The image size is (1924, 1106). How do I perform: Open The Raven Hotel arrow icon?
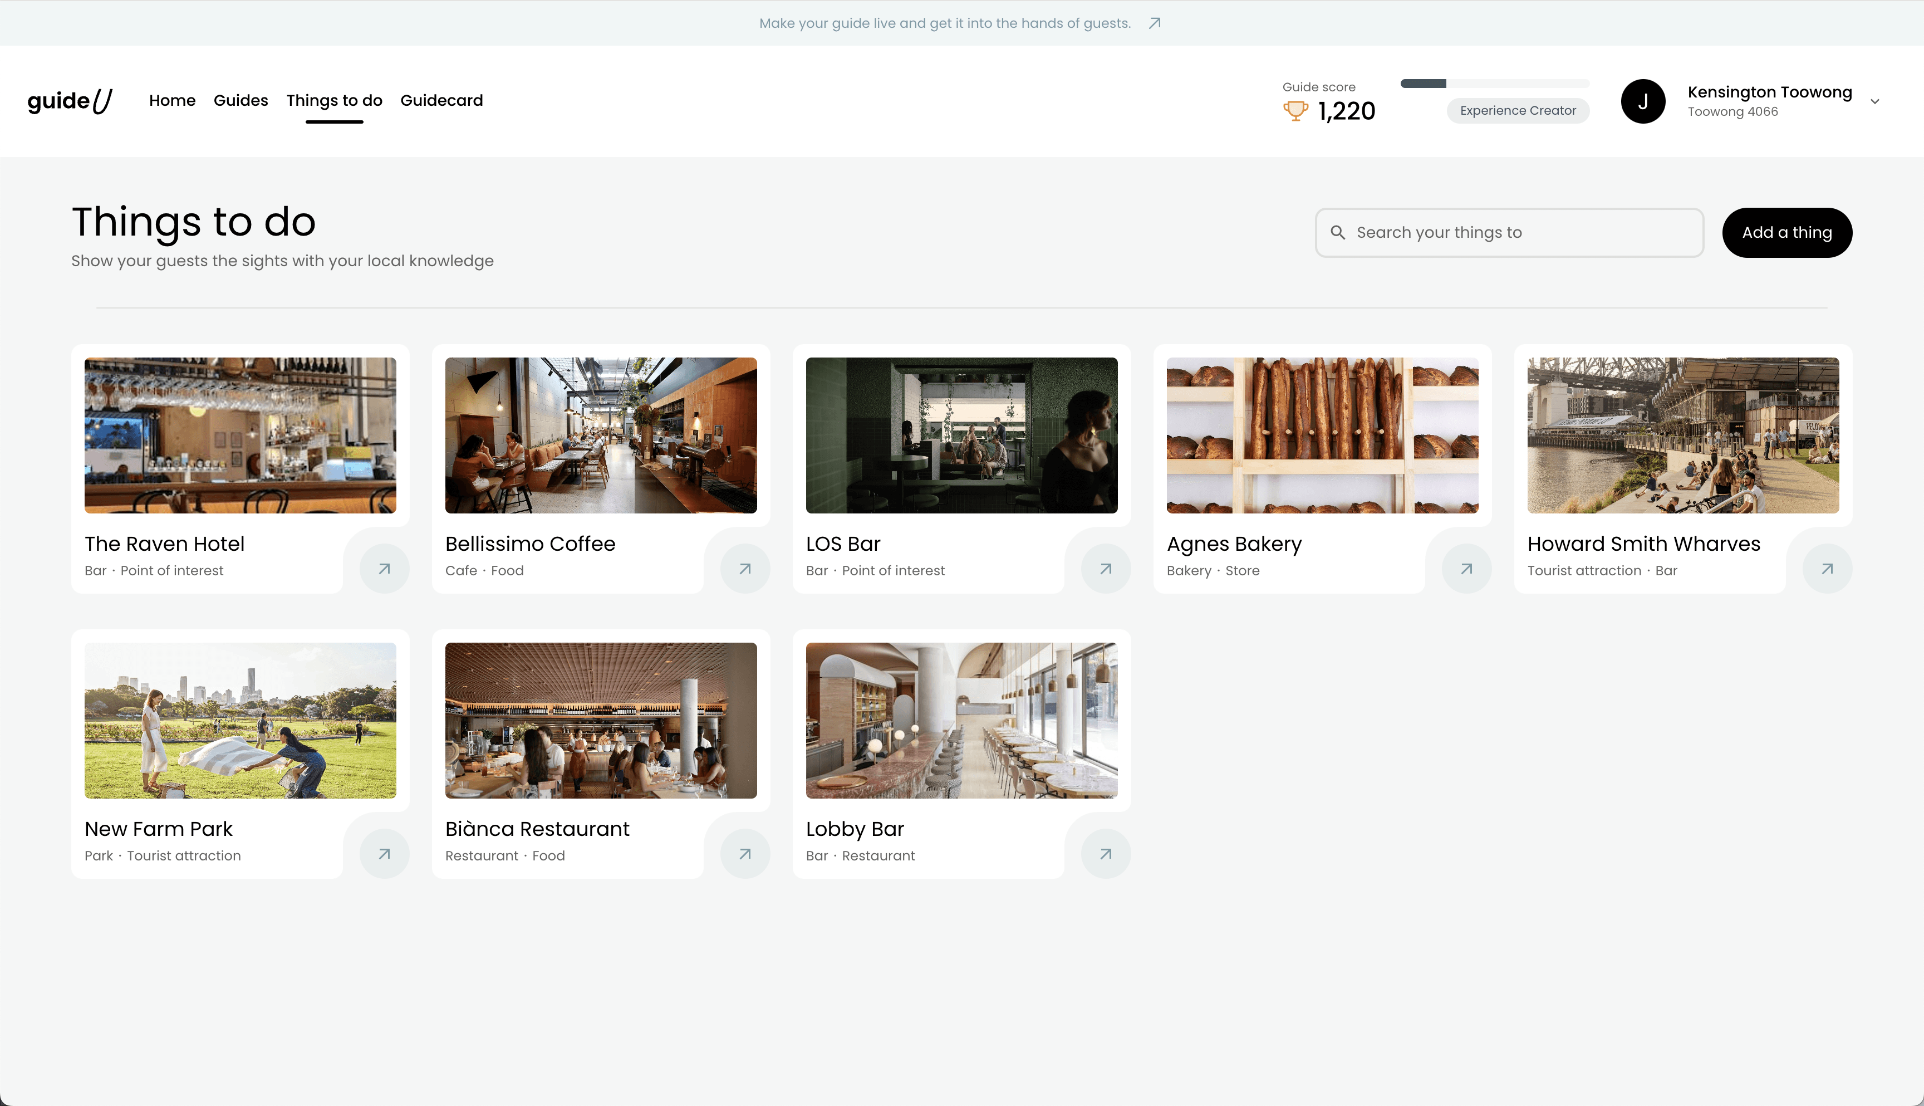384,568
